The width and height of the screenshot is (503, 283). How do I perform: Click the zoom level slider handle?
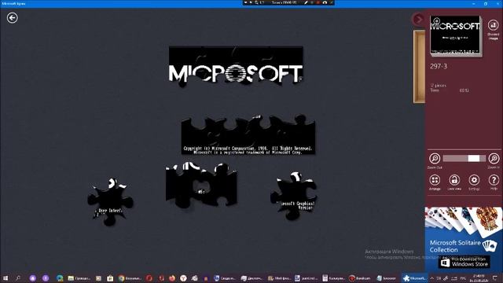pos(474,158)
